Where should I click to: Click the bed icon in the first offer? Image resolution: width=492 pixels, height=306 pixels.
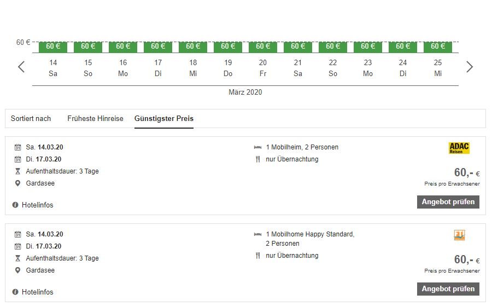[x=258, y=147]
